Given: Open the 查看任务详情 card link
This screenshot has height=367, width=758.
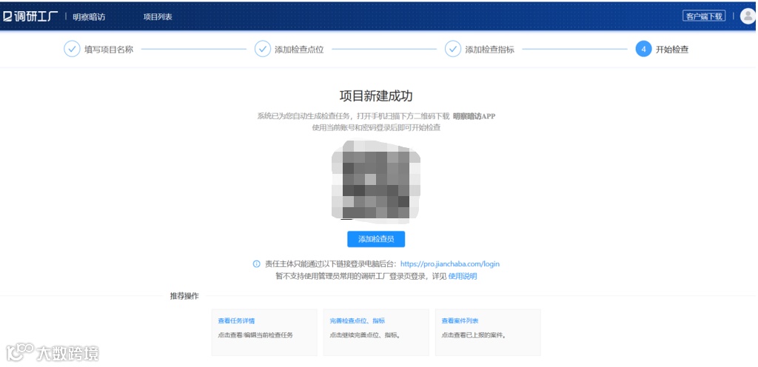Looking at the screenshot, I should [x=236, y=321].
